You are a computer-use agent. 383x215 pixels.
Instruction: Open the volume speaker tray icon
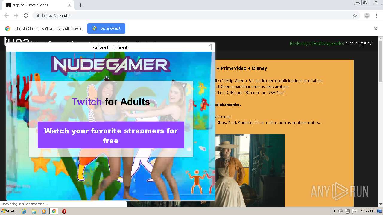point(340,211)
